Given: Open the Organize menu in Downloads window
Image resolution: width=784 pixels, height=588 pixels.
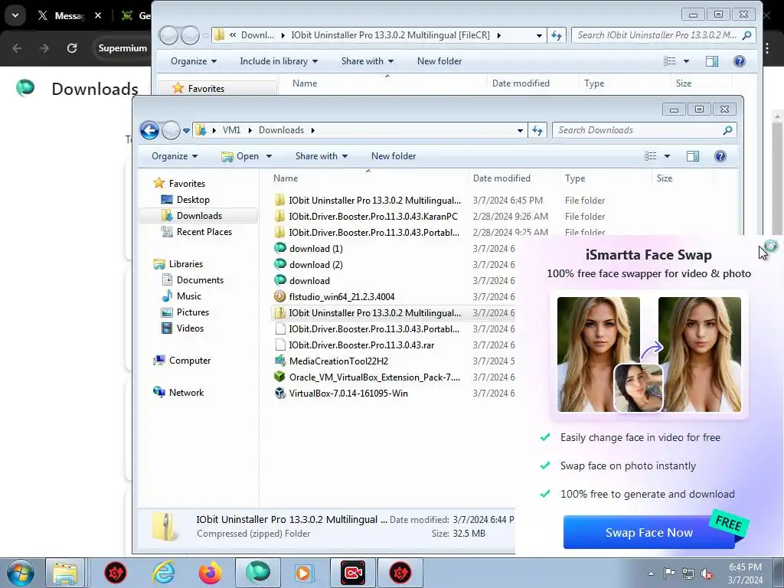Looking at the screenshot, I should coord(175,156).
